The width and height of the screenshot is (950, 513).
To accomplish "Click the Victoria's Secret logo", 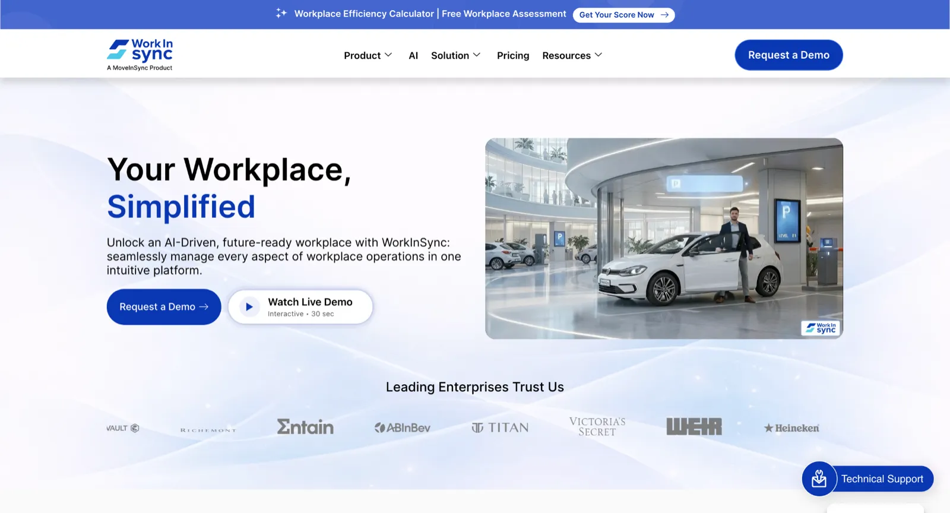I will point(597,427).
